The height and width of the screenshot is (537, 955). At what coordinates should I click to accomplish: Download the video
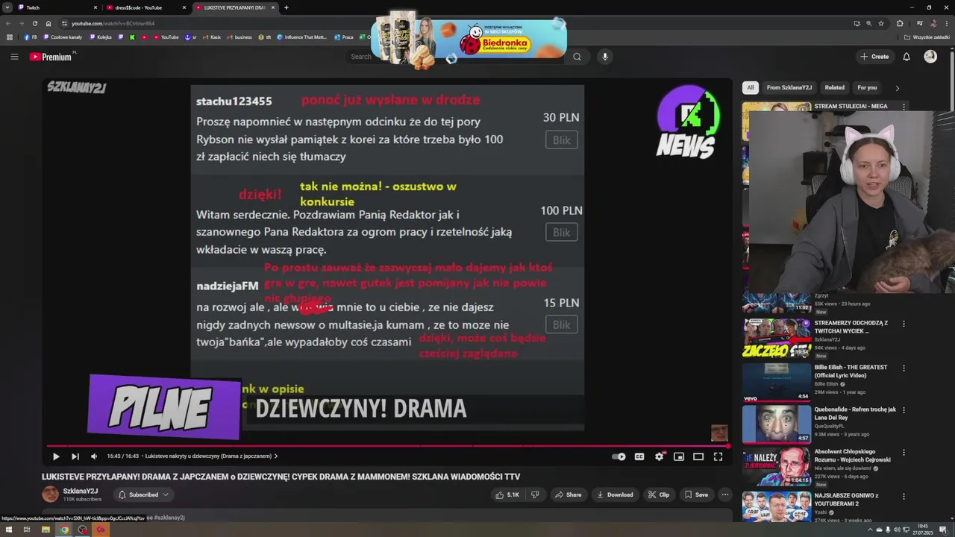(x=615, y=494)
